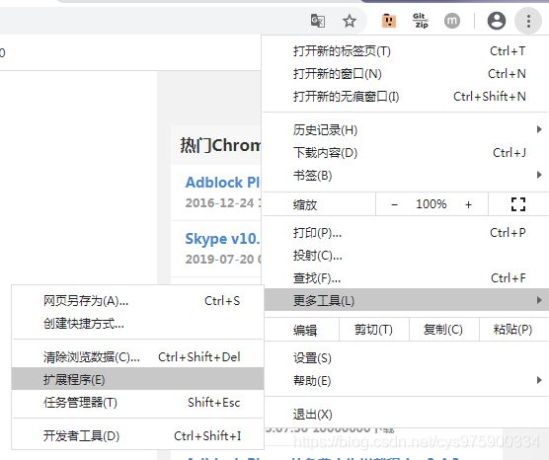The image size is (549, 460).
Task: Select 清除浏览数据(C)... in submenu
Action: 137,356
